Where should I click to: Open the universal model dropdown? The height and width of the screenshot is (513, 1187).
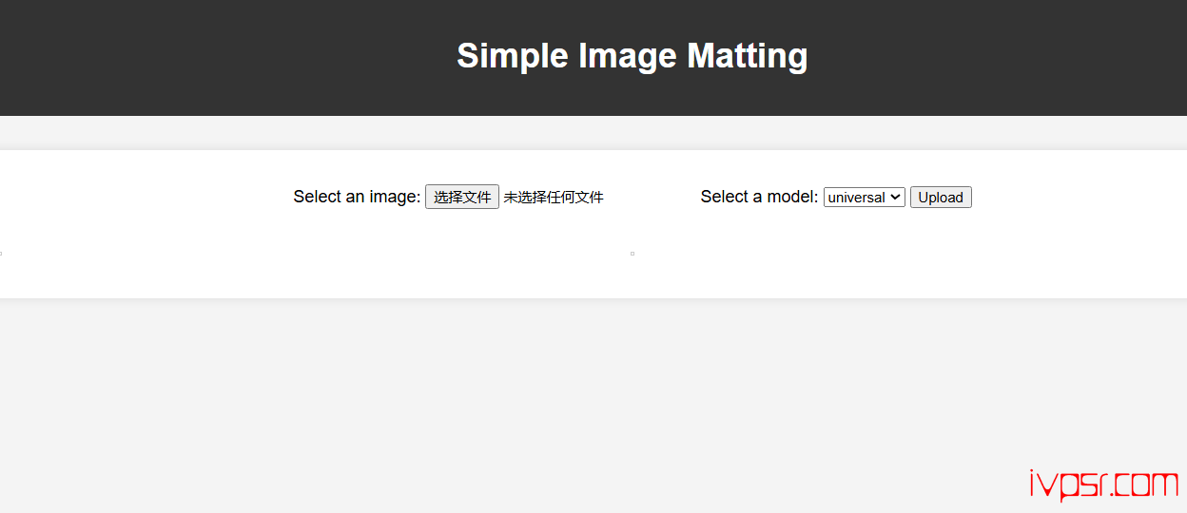click(864, 197)
